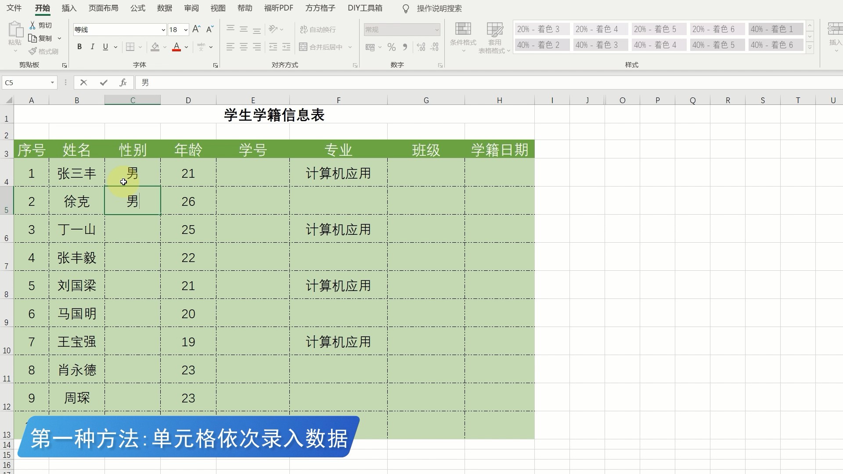Align text to top

pyautogui.click(x=230, y=29)
